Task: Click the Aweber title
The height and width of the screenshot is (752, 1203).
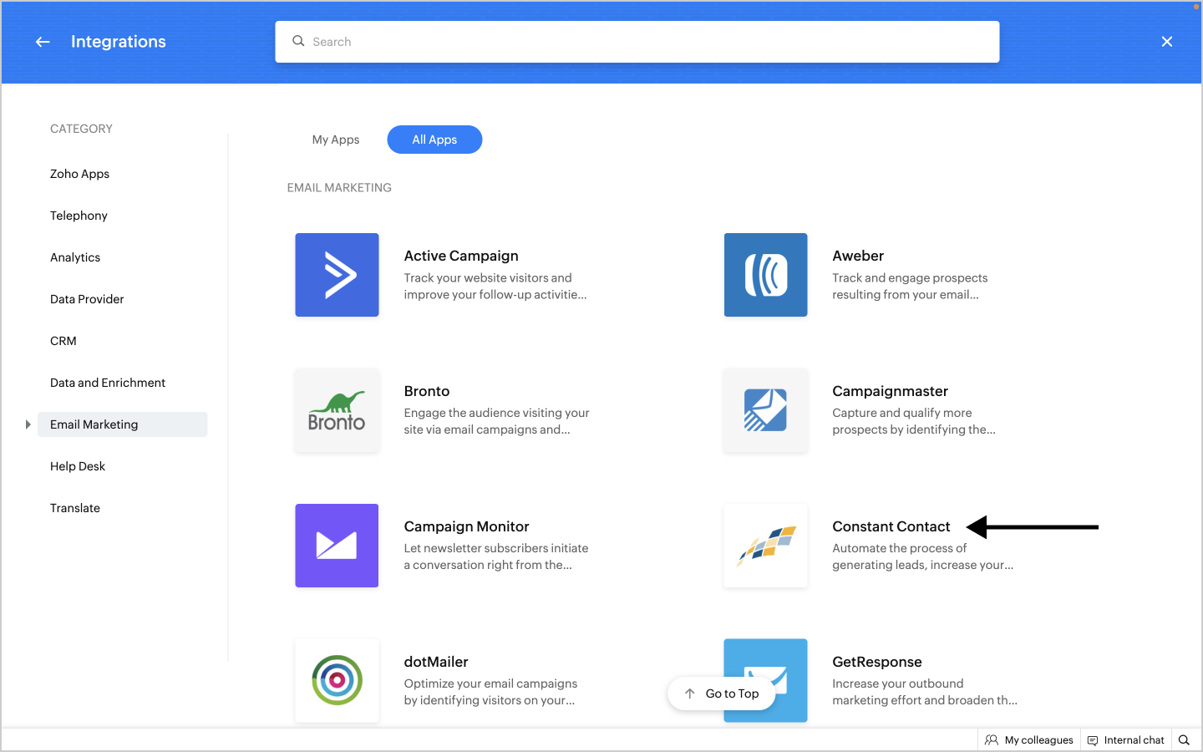Action: (858, 256)
